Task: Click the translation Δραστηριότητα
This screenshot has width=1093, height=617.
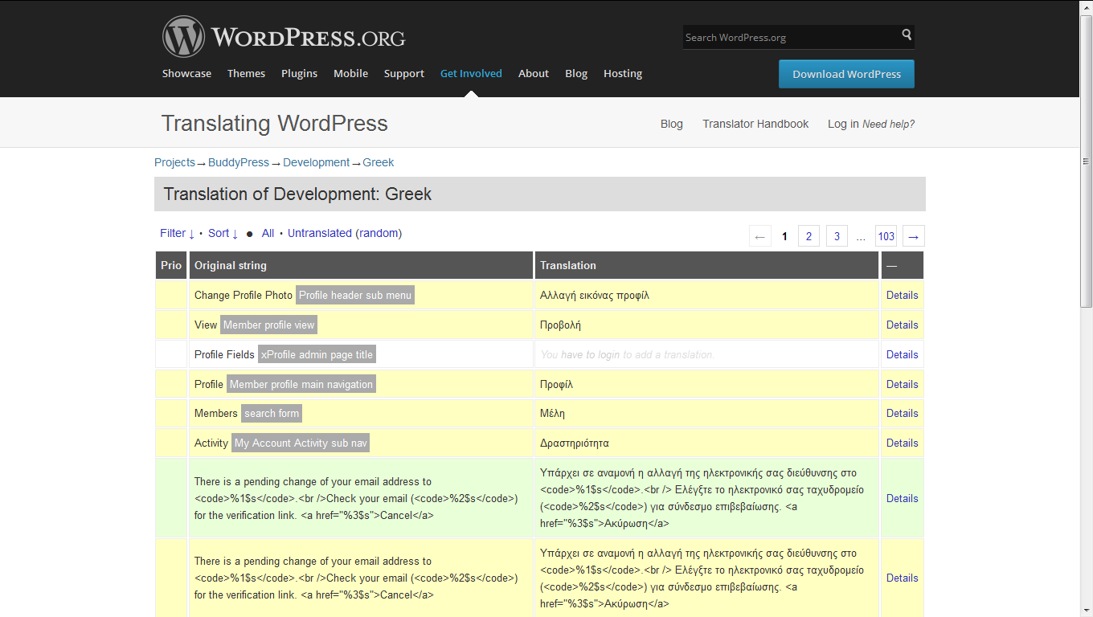Action: (575, 443)
